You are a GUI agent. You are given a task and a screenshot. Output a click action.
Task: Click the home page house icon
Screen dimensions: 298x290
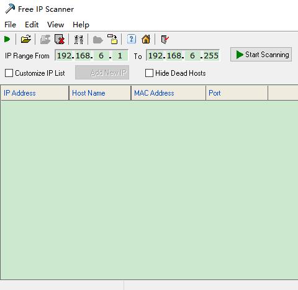(146, 39)
